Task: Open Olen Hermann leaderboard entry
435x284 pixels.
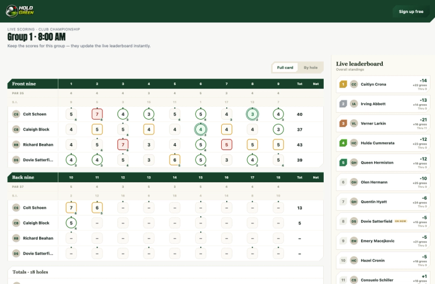Action: (x=383, y=182)
